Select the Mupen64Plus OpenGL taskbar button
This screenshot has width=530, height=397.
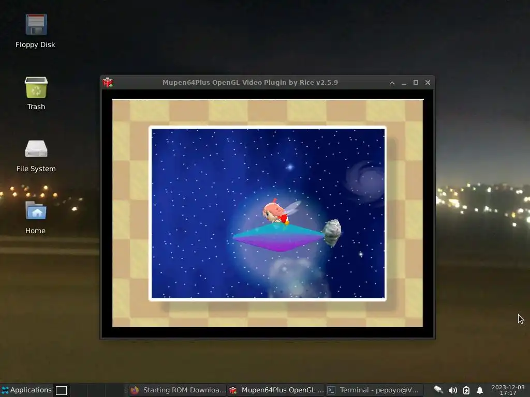tap(276, 390)
